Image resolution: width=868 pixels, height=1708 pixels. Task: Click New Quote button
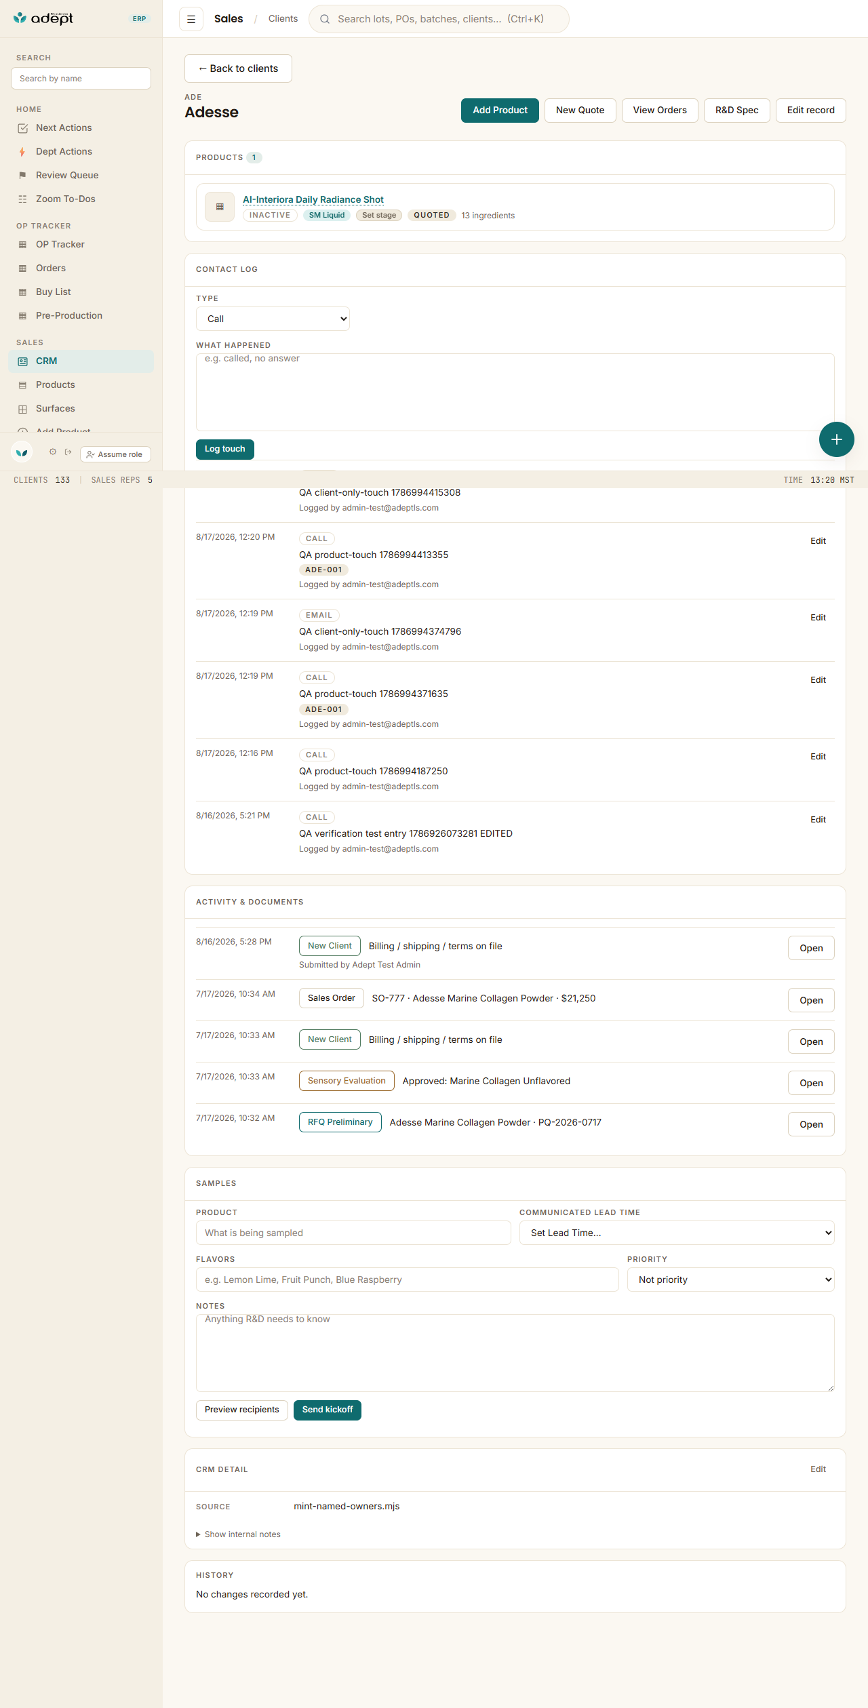point(580,111)
